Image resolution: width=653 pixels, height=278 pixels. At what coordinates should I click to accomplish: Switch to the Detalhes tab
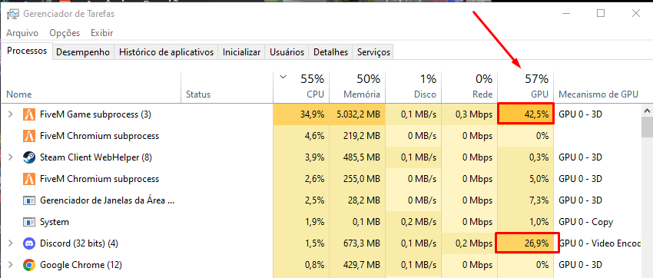pyautogui.click(x=330, y=52)
